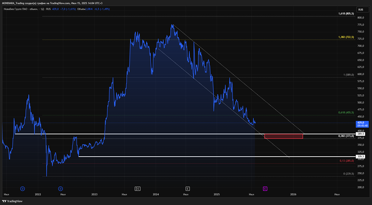Select the red rectangle target zone

pyautogui.click(x=283, y=136)
